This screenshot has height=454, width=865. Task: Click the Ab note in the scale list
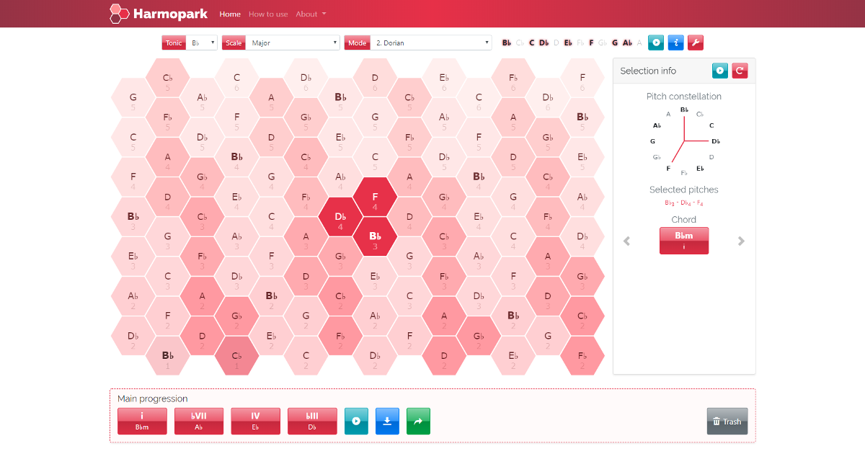(627, 43)
